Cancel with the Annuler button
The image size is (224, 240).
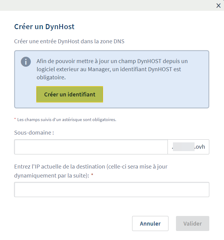tap(150, 223)
